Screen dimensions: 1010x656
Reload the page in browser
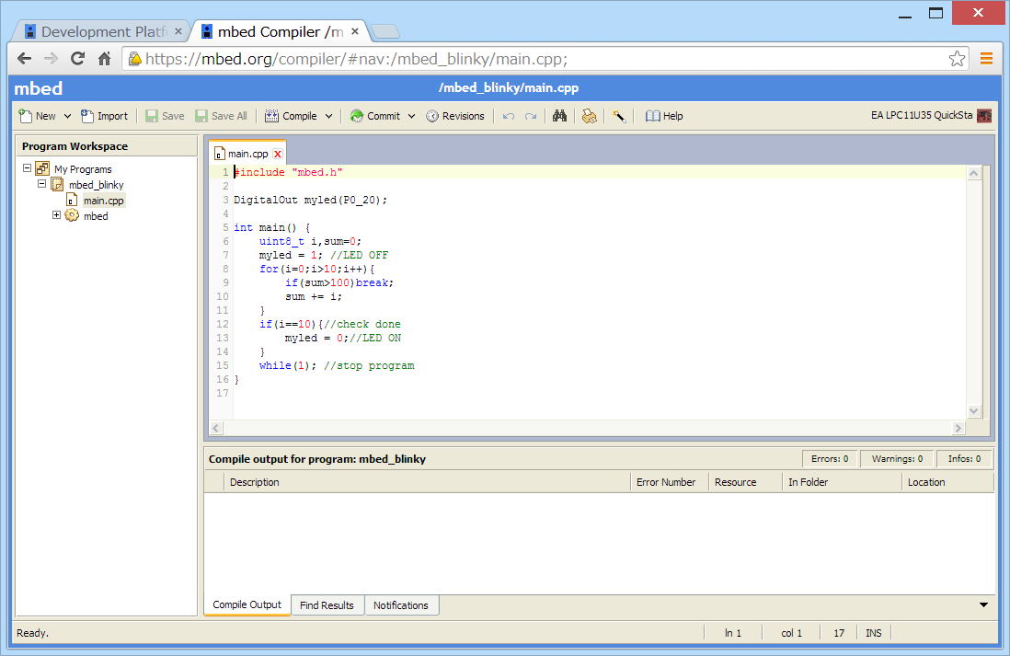coord(77,59)
